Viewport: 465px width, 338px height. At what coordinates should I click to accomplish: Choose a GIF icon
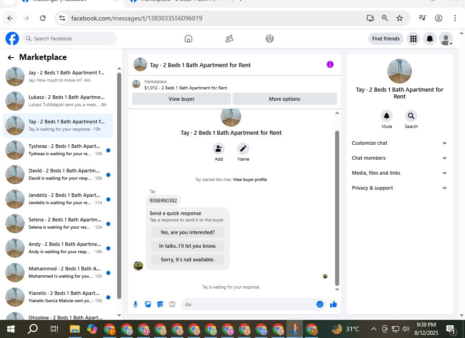click(172, 304)
